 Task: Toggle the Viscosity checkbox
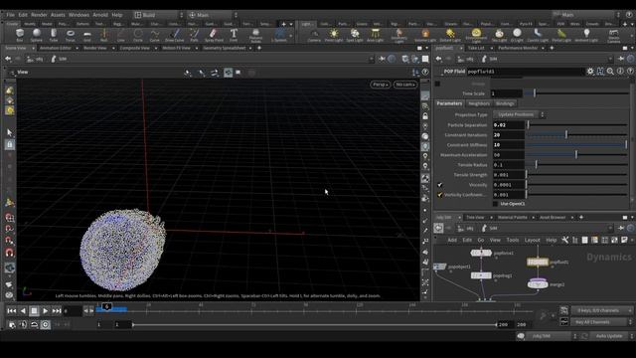pyautogui.click(x=439, y=185)
